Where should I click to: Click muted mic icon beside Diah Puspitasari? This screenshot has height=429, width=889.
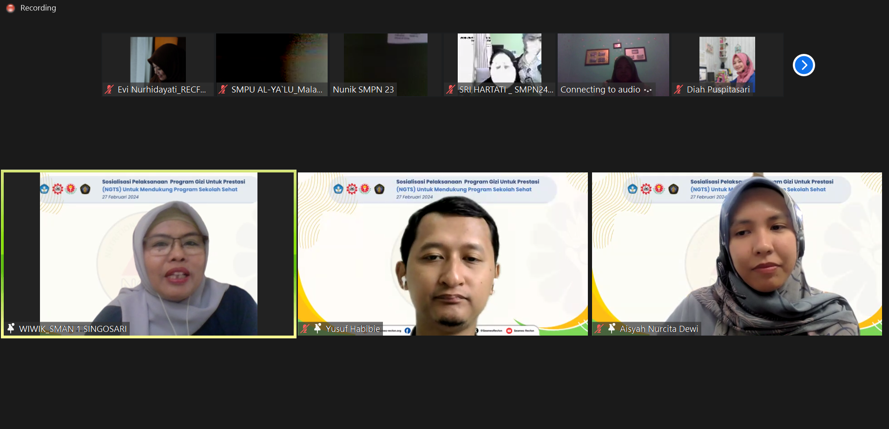tap(678, 90)
